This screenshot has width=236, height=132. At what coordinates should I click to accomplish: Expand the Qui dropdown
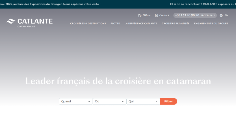click(143, 101)
